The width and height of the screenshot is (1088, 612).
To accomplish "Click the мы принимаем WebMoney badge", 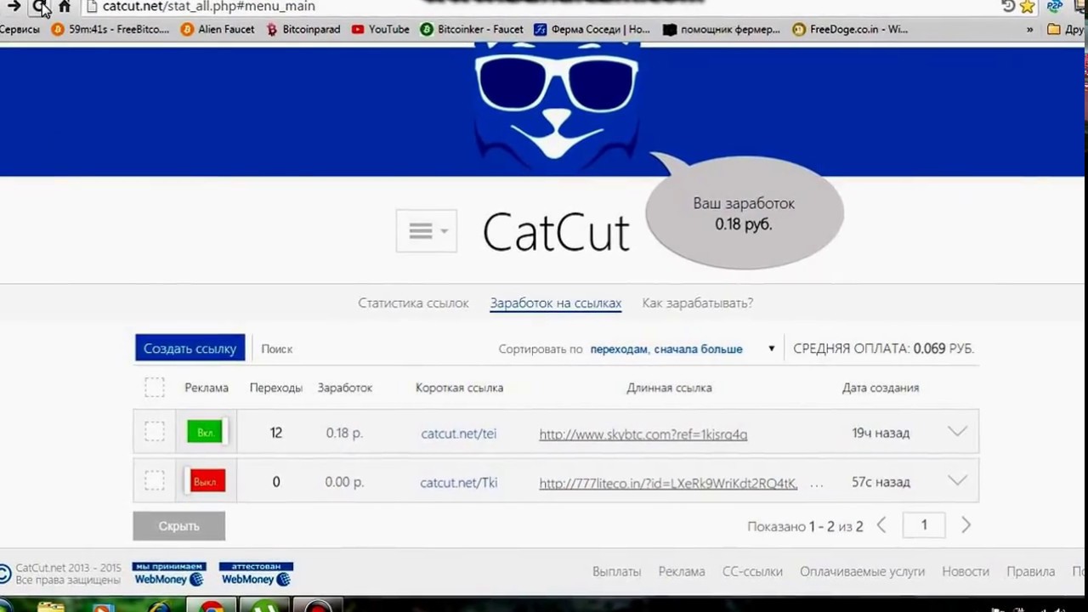I will point(169,575).
